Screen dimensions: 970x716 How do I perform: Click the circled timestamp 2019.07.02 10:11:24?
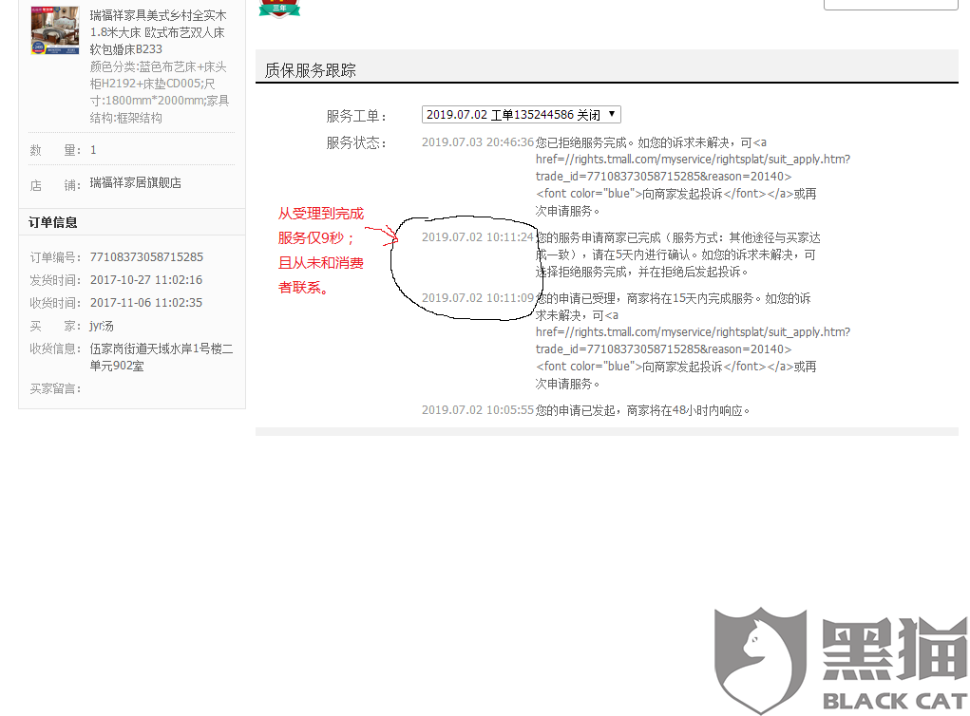pos(478,236)
